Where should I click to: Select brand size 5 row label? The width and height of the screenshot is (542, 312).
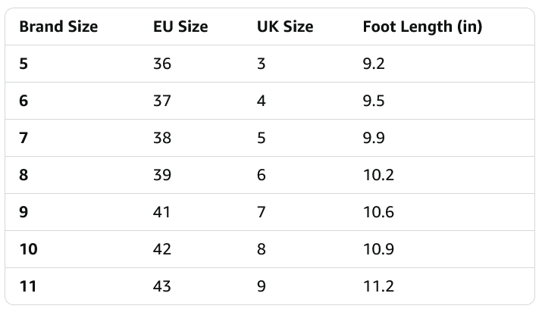coord(23,64)
